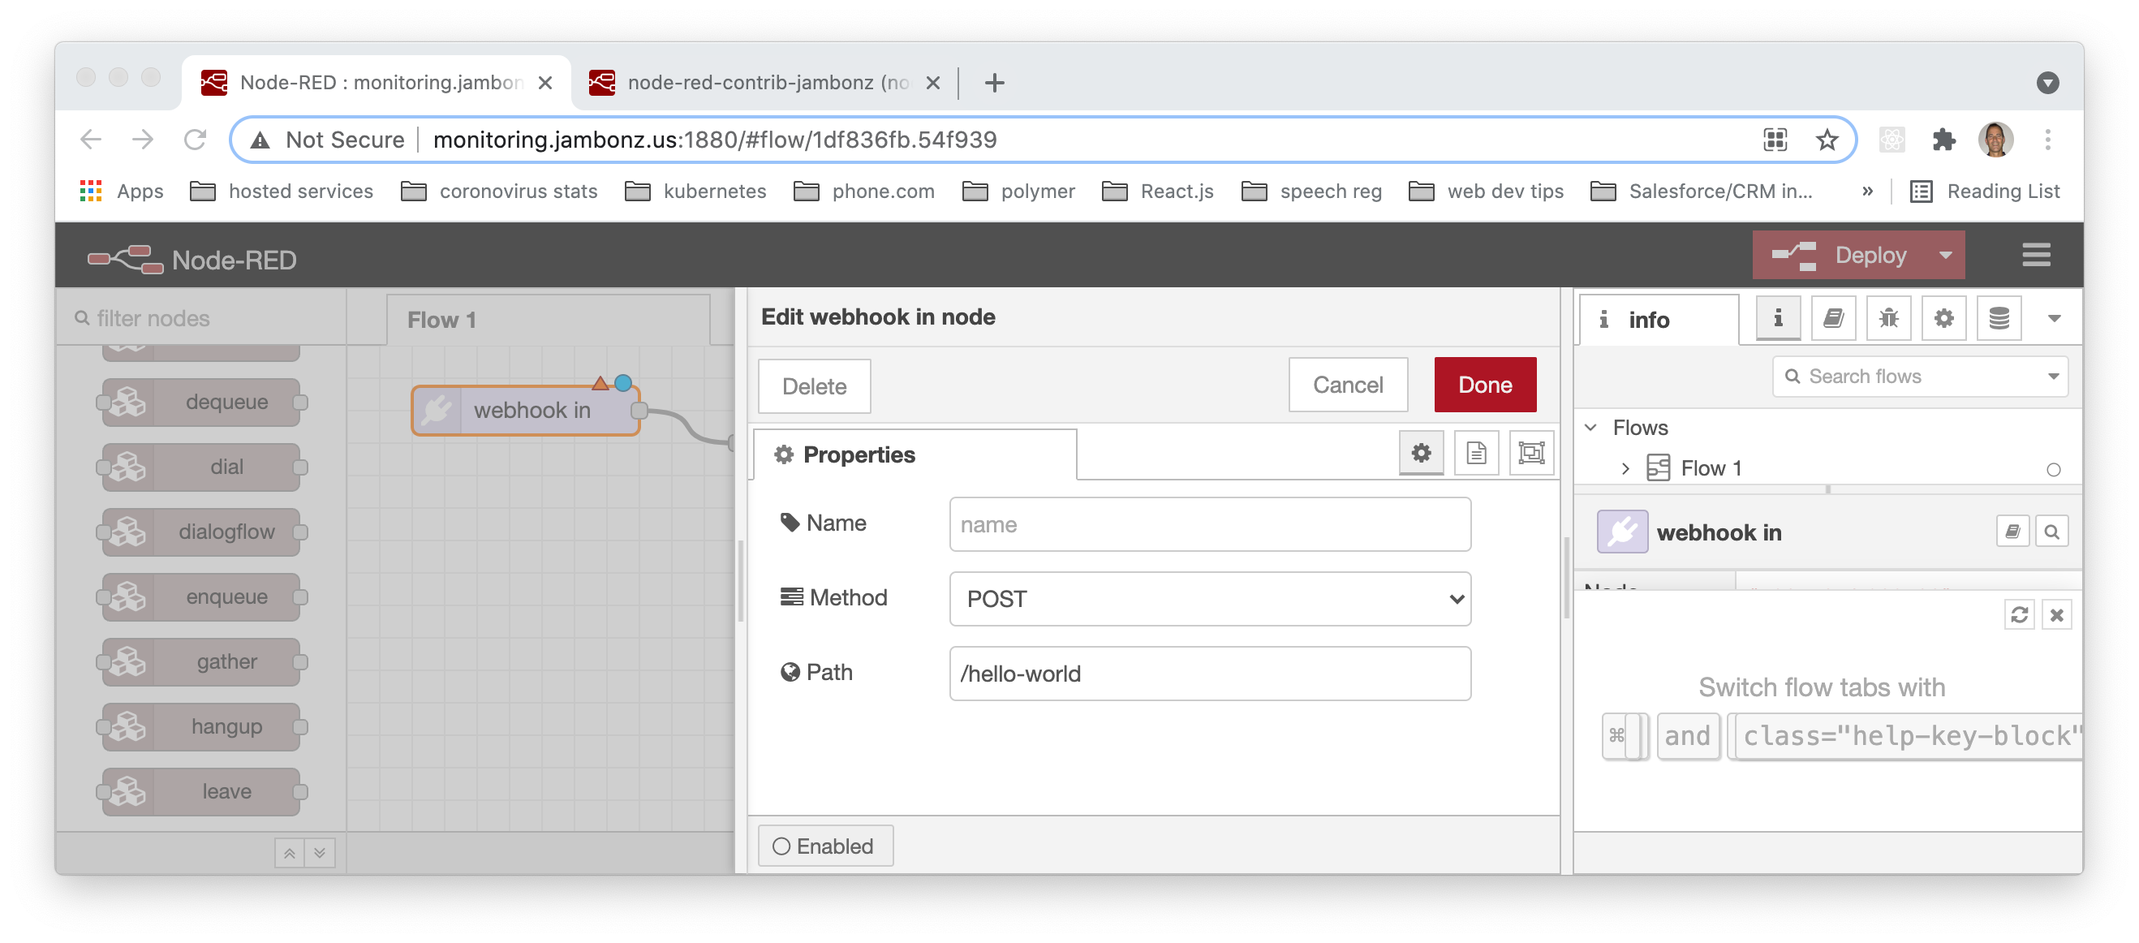This screenshot has height=943, width=2139.
Task: Click the name input field
Action: (1209, 523)
